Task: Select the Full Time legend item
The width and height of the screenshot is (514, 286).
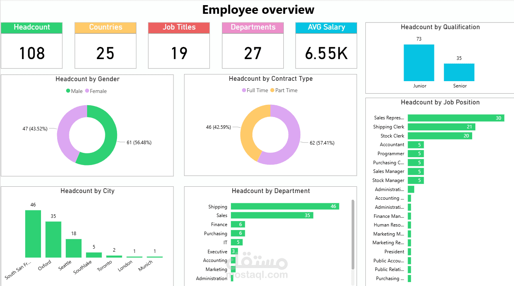Action: 255,90
